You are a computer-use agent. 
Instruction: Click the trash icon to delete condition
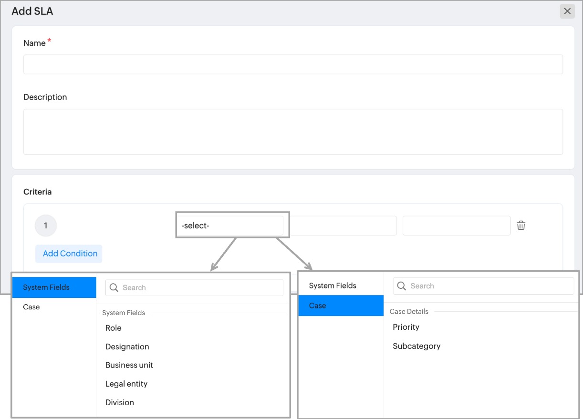pos(521,225)
